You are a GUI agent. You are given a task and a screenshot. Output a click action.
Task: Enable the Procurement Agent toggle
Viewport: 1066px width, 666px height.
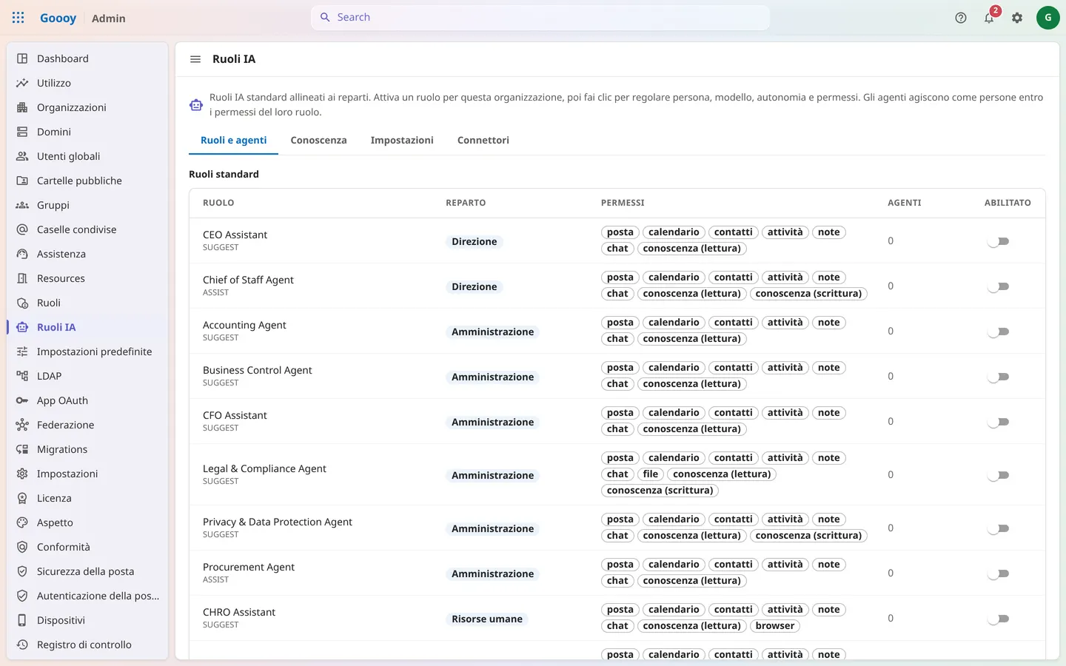(x=999, y=573)
